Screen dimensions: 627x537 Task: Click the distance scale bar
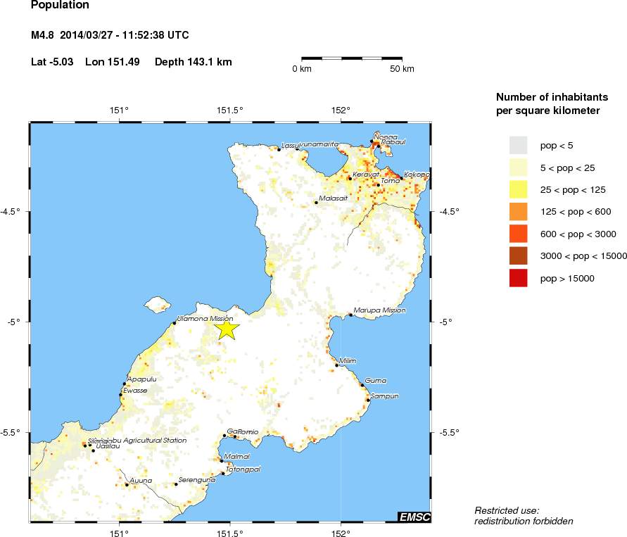coord(352,58)
